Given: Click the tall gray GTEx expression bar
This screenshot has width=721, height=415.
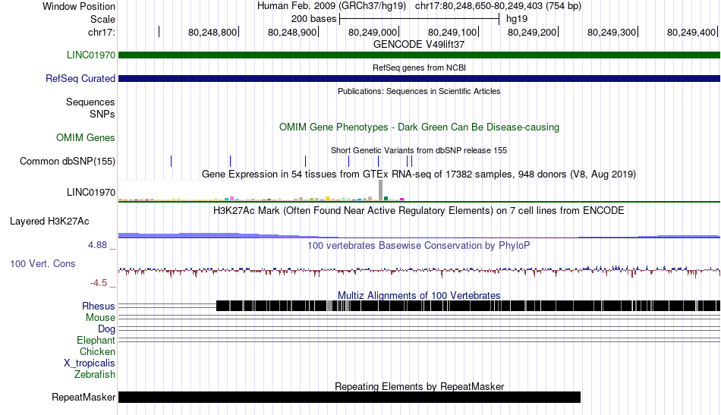Looking at the screenshot, I should point(380,190).
